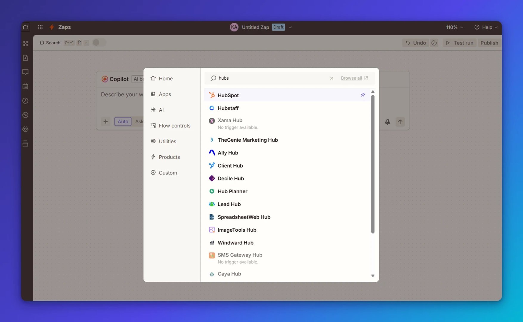Select the Auto mode toggle
523x322 pixels.
click(x=123, y=121)
